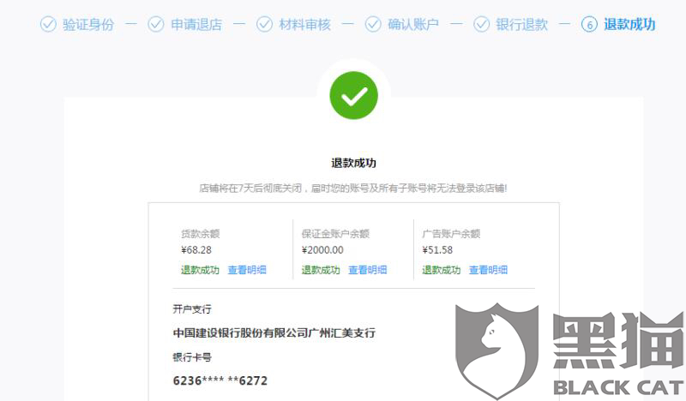Click the check icon beside 确认账户
Viewport: 686px width, 401px height.
[373, 24]
